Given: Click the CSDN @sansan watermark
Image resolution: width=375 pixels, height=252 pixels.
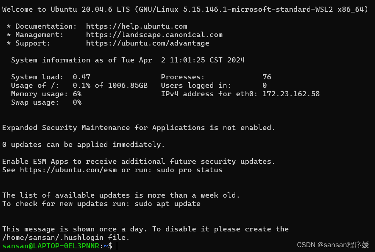Looking at the screenshot, I should [333, 245].
